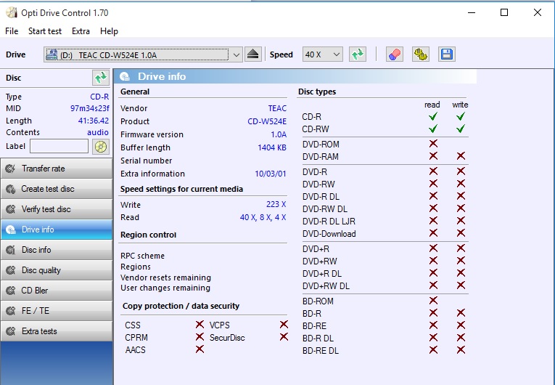Select the Drive info panel
555x385 pixels.
pyautogui.click(x=57, y=230)
